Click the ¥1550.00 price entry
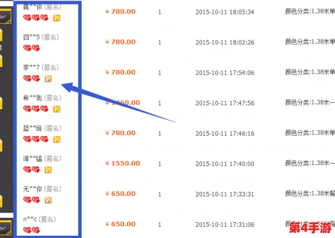 [122, 163]
